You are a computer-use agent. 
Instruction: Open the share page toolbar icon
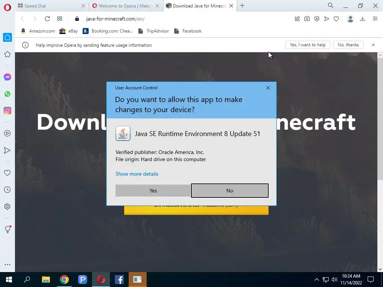(297, 19)
